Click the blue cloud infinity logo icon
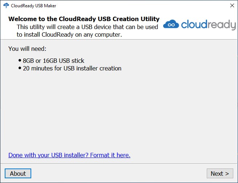238x183 pixels. pyautogui.click(x=171, y=25)
